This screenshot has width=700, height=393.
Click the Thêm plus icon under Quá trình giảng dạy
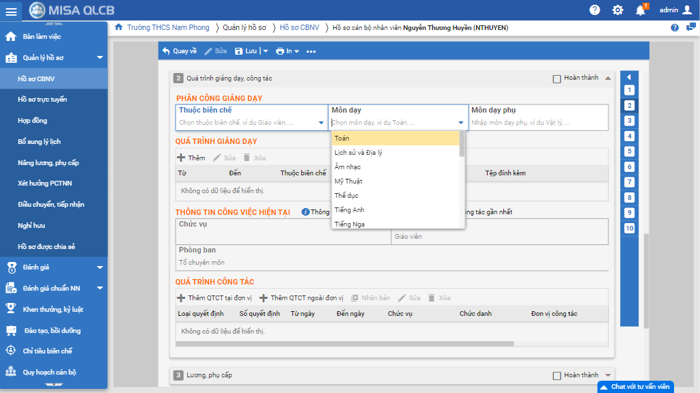181,158
